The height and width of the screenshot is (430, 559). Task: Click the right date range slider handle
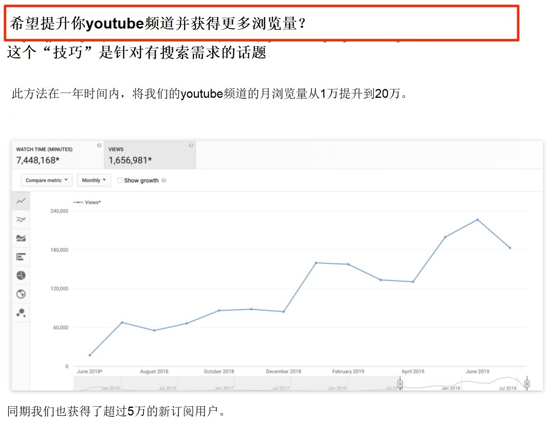[x=527, y=383]
